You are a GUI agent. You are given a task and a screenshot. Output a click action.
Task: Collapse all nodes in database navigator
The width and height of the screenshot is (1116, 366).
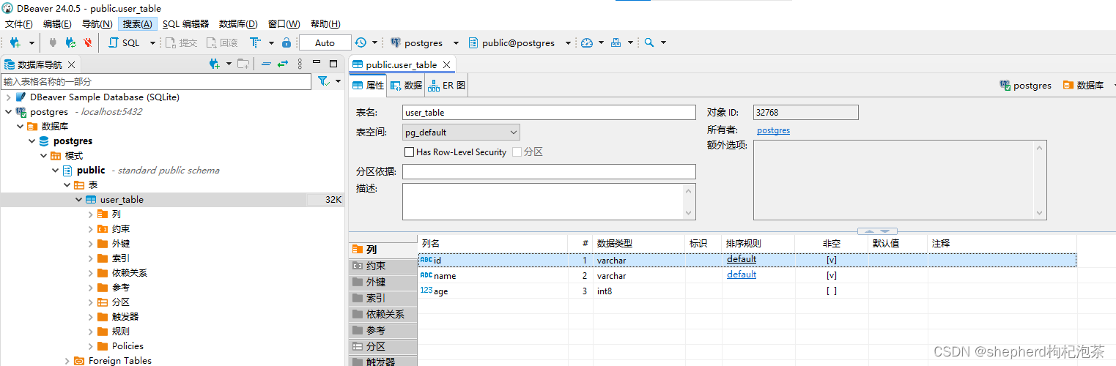(266, 64)
